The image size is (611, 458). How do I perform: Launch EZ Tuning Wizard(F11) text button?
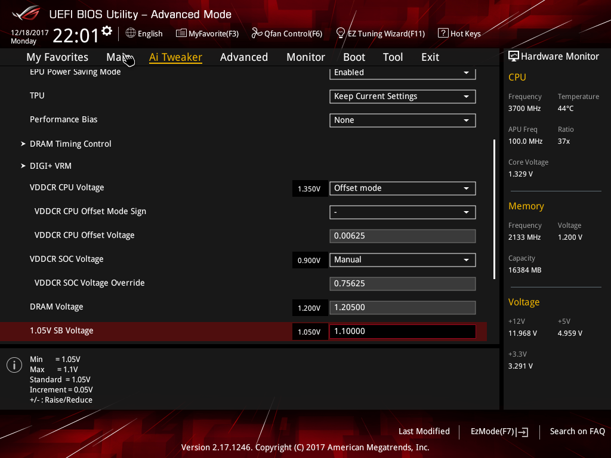click(386, 34)
